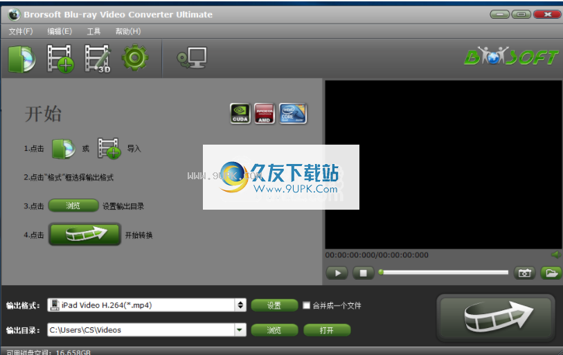This screenshot has width=563, height=355.
Task: Open options via the green gear icon
Action: [134, 57]
